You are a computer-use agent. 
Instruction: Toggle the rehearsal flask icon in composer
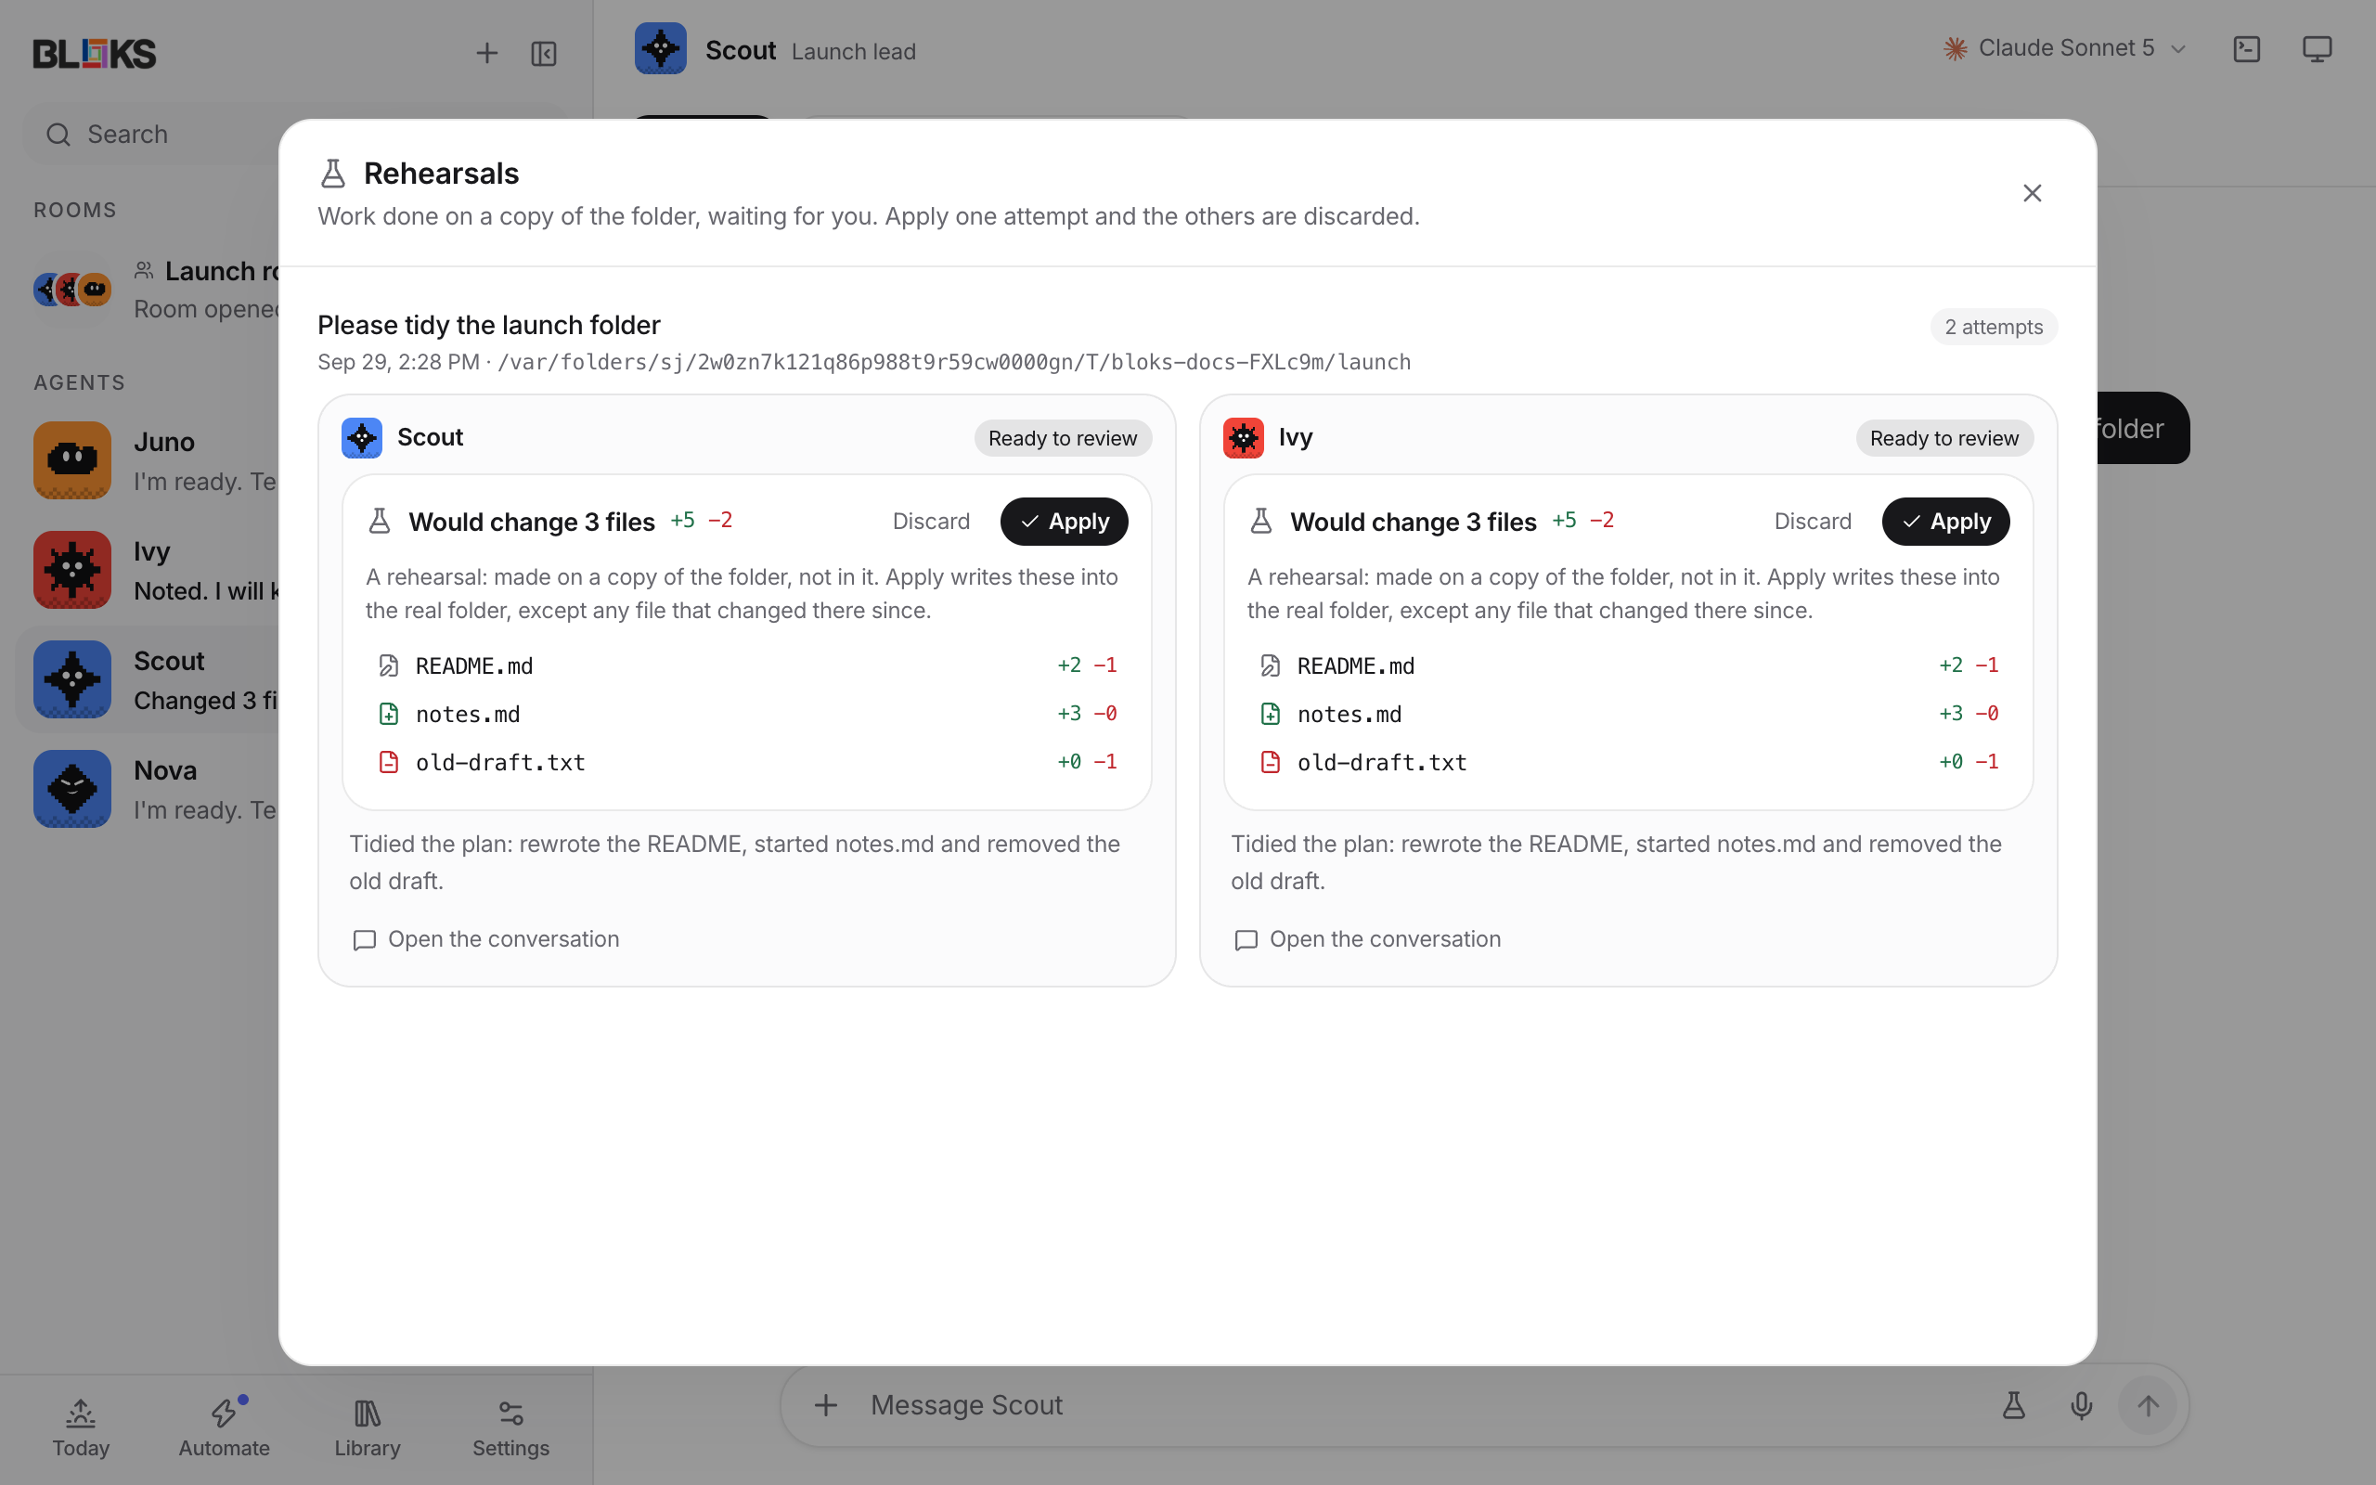[2013, 1405]
